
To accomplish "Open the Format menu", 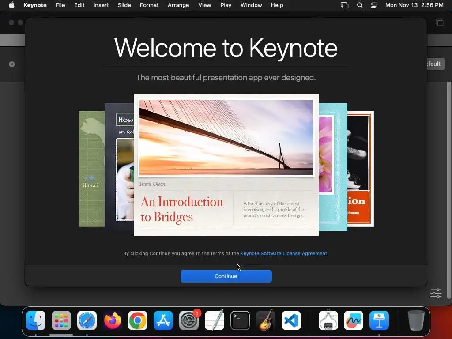I will [x=149, y=5].
